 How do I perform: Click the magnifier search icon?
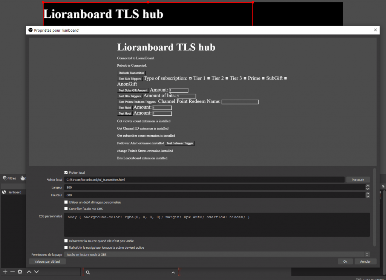88,272
